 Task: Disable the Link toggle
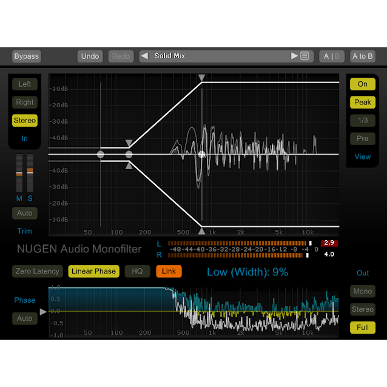pyautogui.click(x=169, y=271)
